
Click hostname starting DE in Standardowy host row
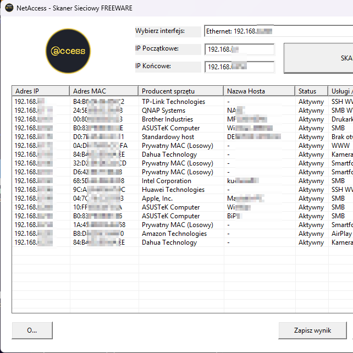point(254,137)
